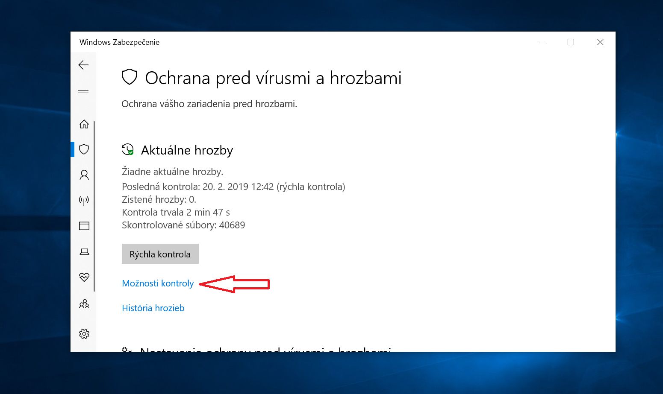Click the 'Skontrolované súbory: 40689' line
The image size is (663, 394).
click(183, 225)
